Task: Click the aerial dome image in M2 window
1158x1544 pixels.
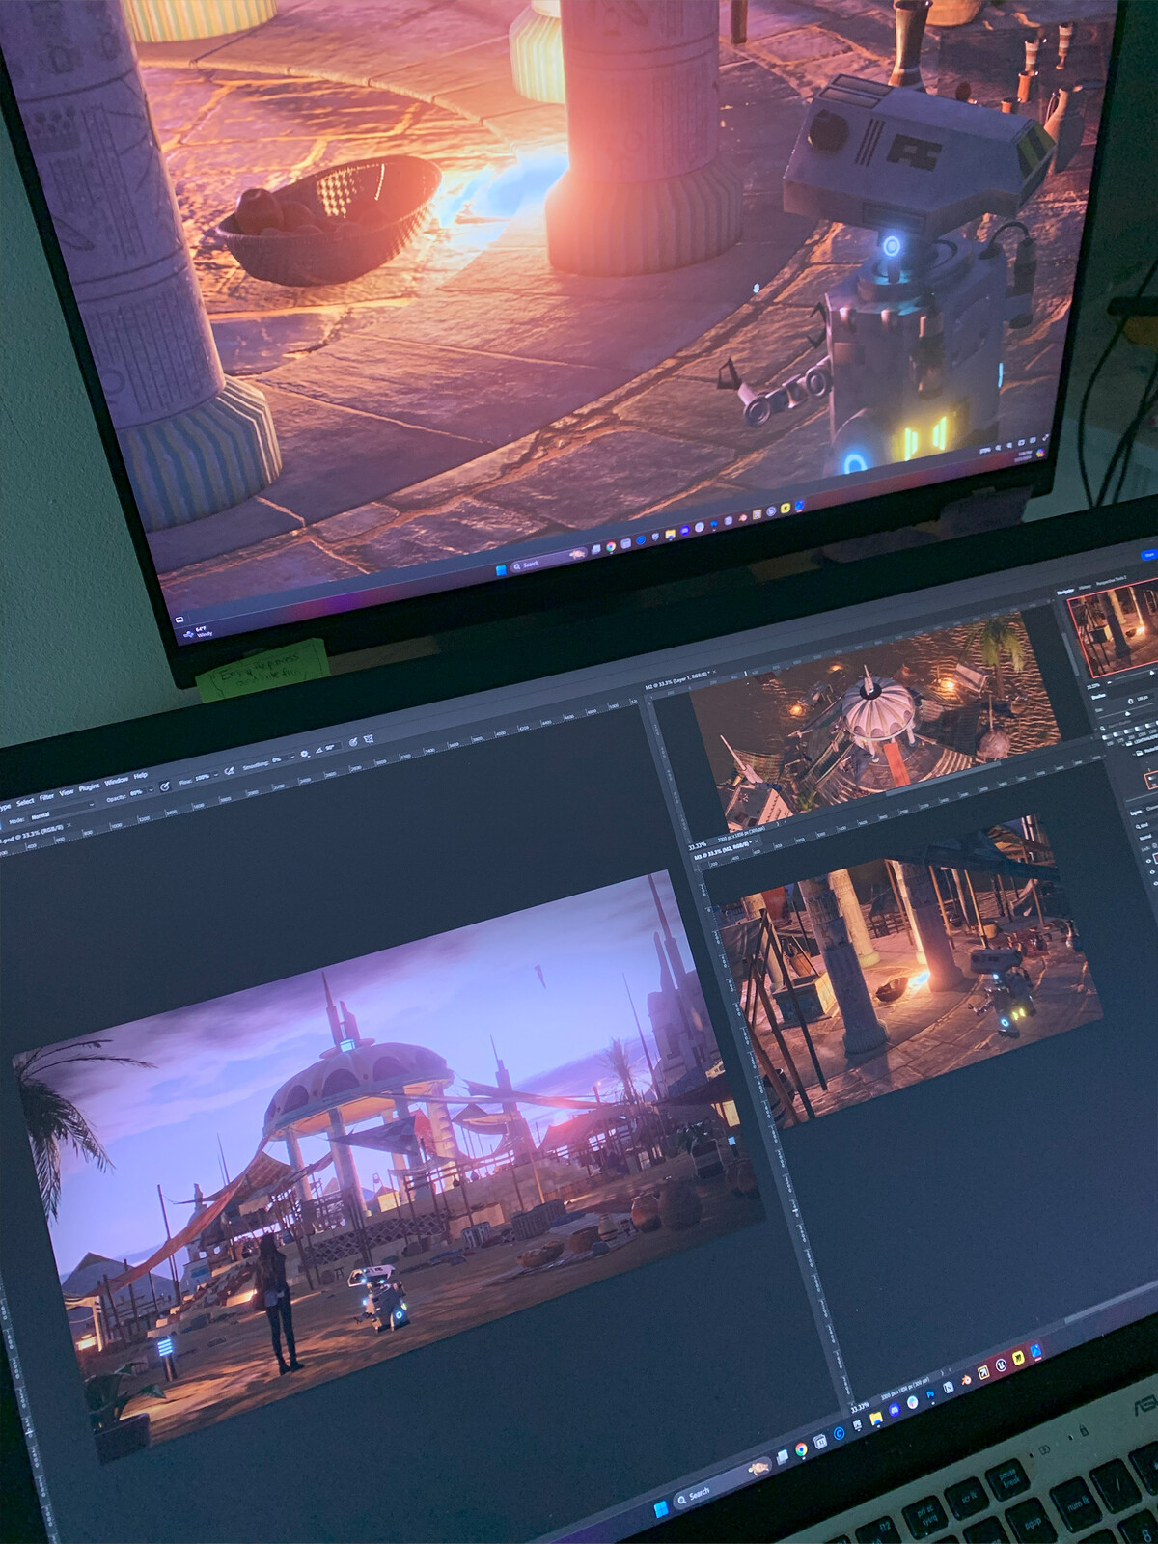Action: 873,724
